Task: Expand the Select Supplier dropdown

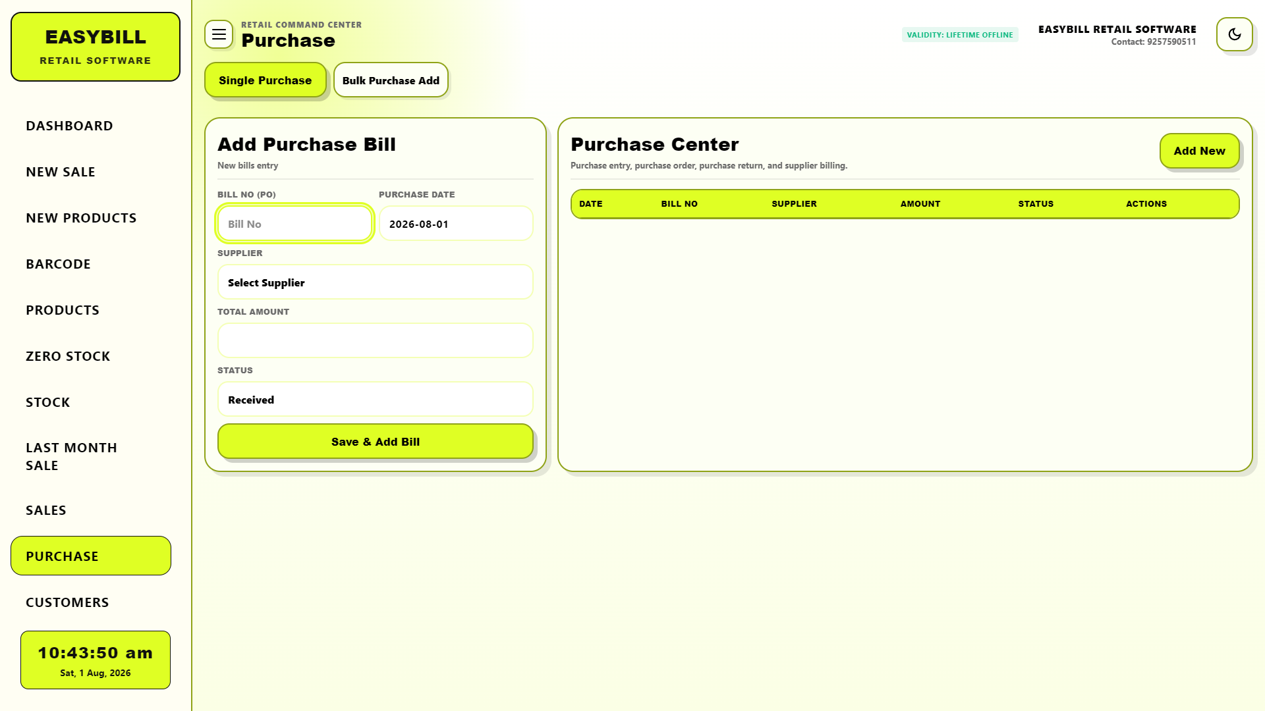Action: 376,282
